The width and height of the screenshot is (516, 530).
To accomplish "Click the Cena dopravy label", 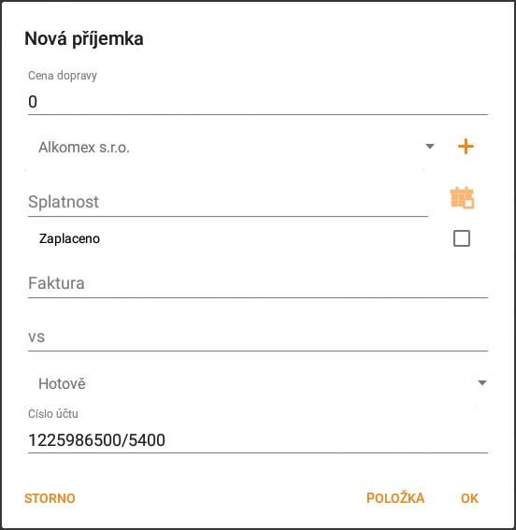I will coord(63,76).
